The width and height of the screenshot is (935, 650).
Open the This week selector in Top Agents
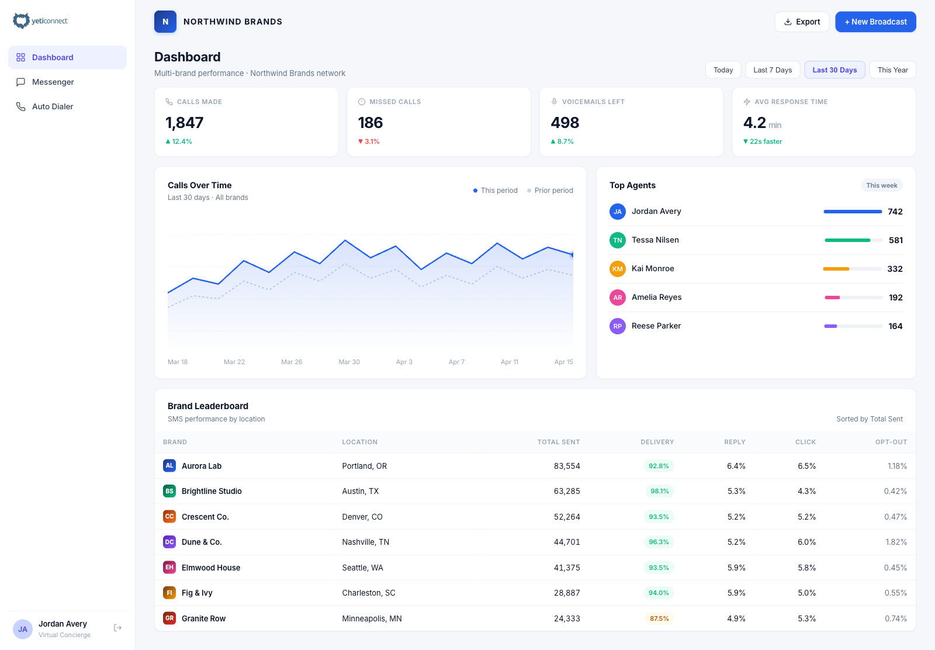click(x=882, y=185)
